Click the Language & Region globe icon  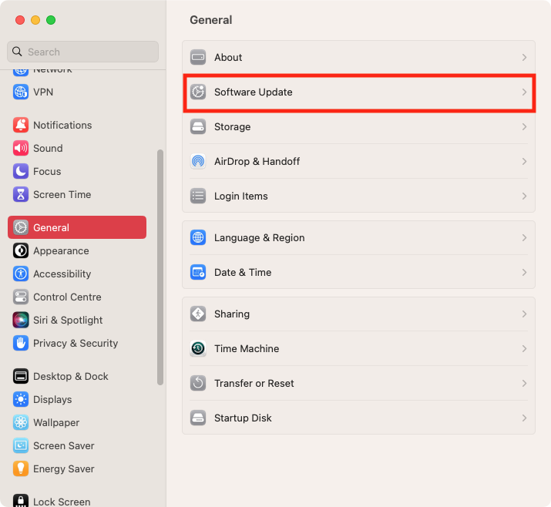(x=198, y=237)
